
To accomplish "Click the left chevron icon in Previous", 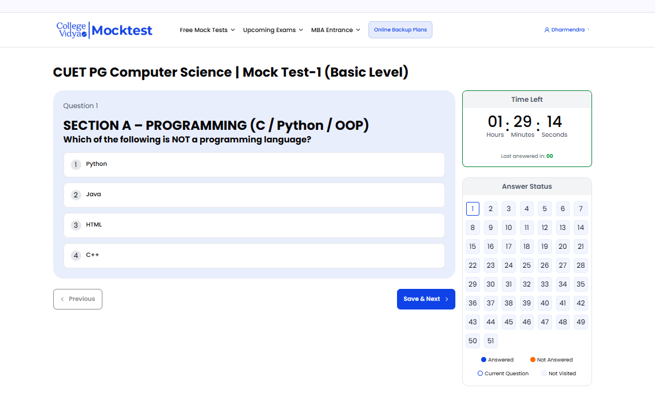I will [x=62, y=299].
